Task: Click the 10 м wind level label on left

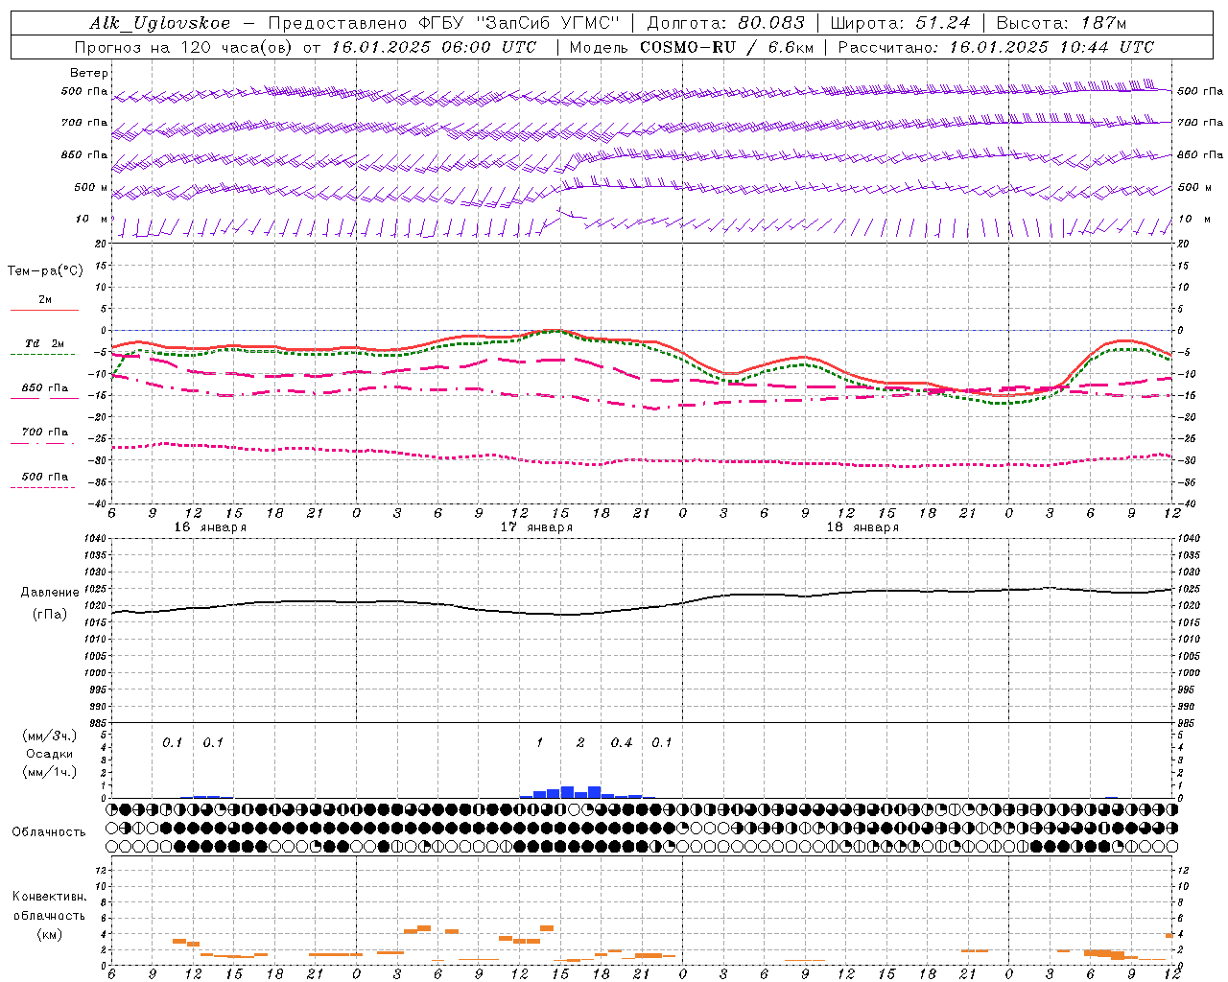Action: tap(92, 219)
